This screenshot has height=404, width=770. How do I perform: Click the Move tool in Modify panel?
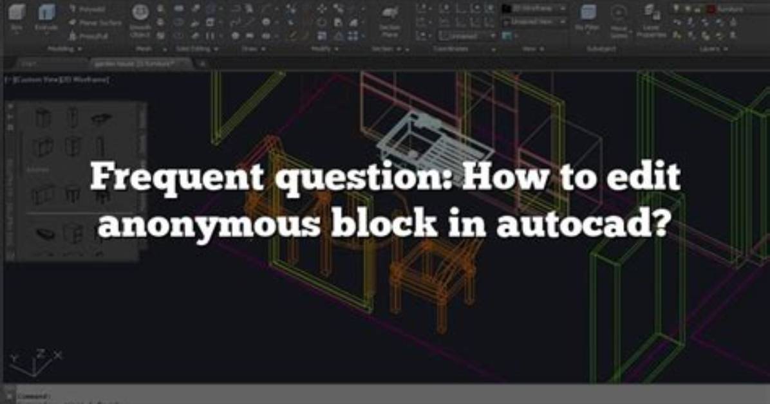(322, 9)
